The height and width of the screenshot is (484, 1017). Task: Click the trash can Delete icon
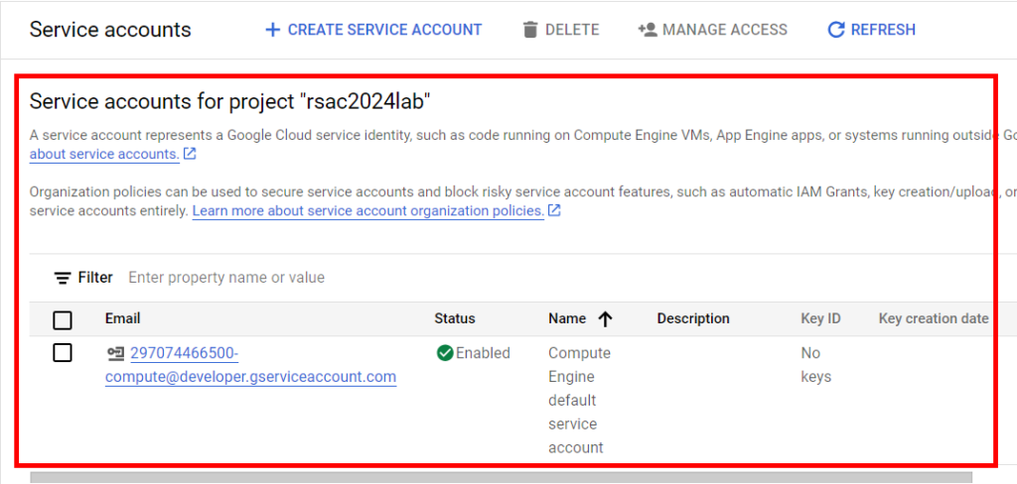point(530,30)
